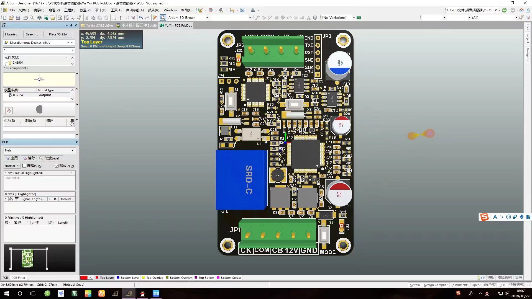
Task: Uncheck the 缩放(Z) checkbox in PCB panel
Action: pos(57,166)
